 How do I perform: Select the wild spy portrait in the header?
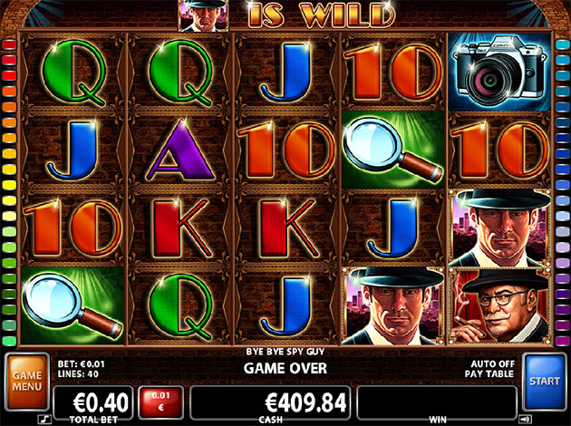tap(203, 15)
